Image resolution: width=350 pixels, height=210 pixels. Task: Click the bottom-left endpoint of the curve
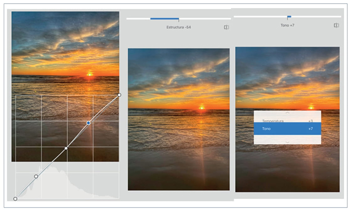point(15,199)
